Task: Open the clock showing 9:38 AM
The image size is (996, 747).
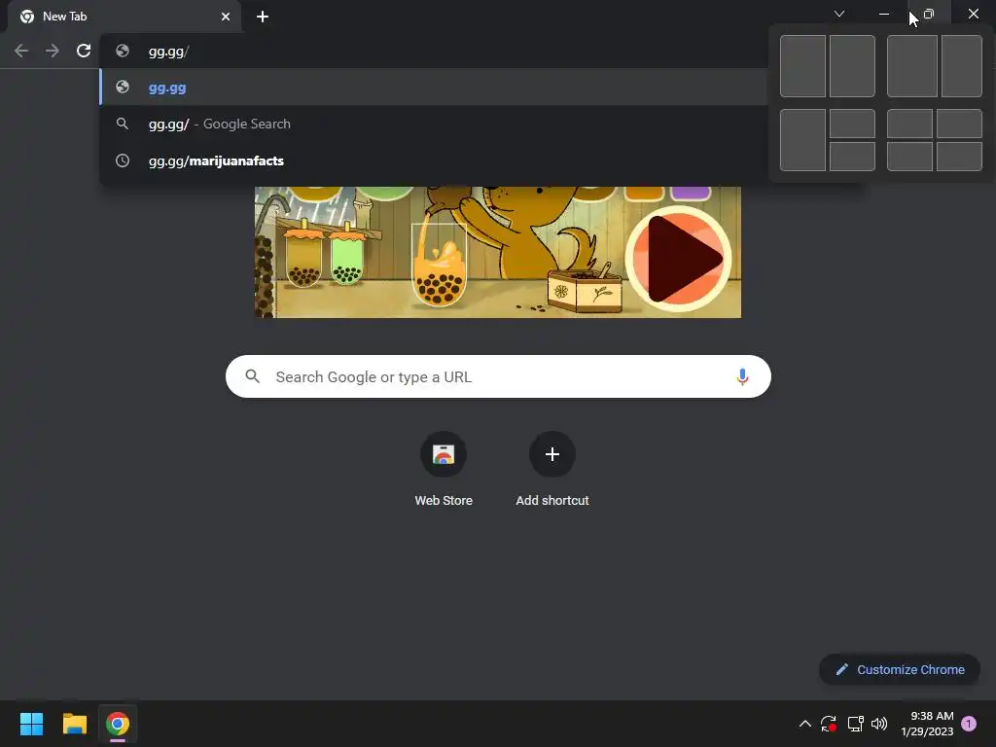Action: click(x=927, y=724)
